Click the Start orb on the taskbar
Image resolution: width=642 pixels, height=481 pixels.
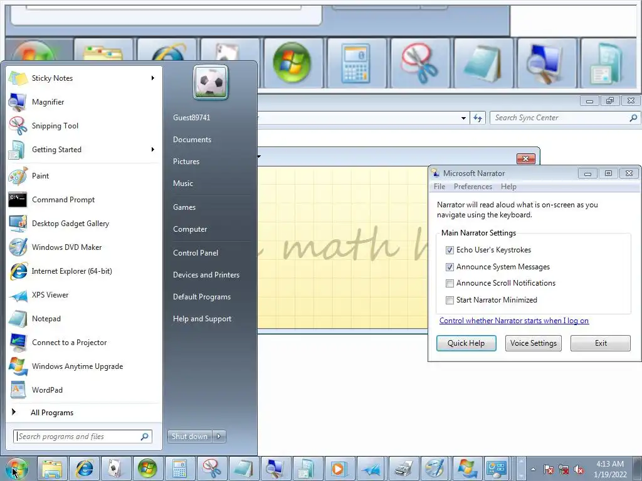click(x=17, y=468)
